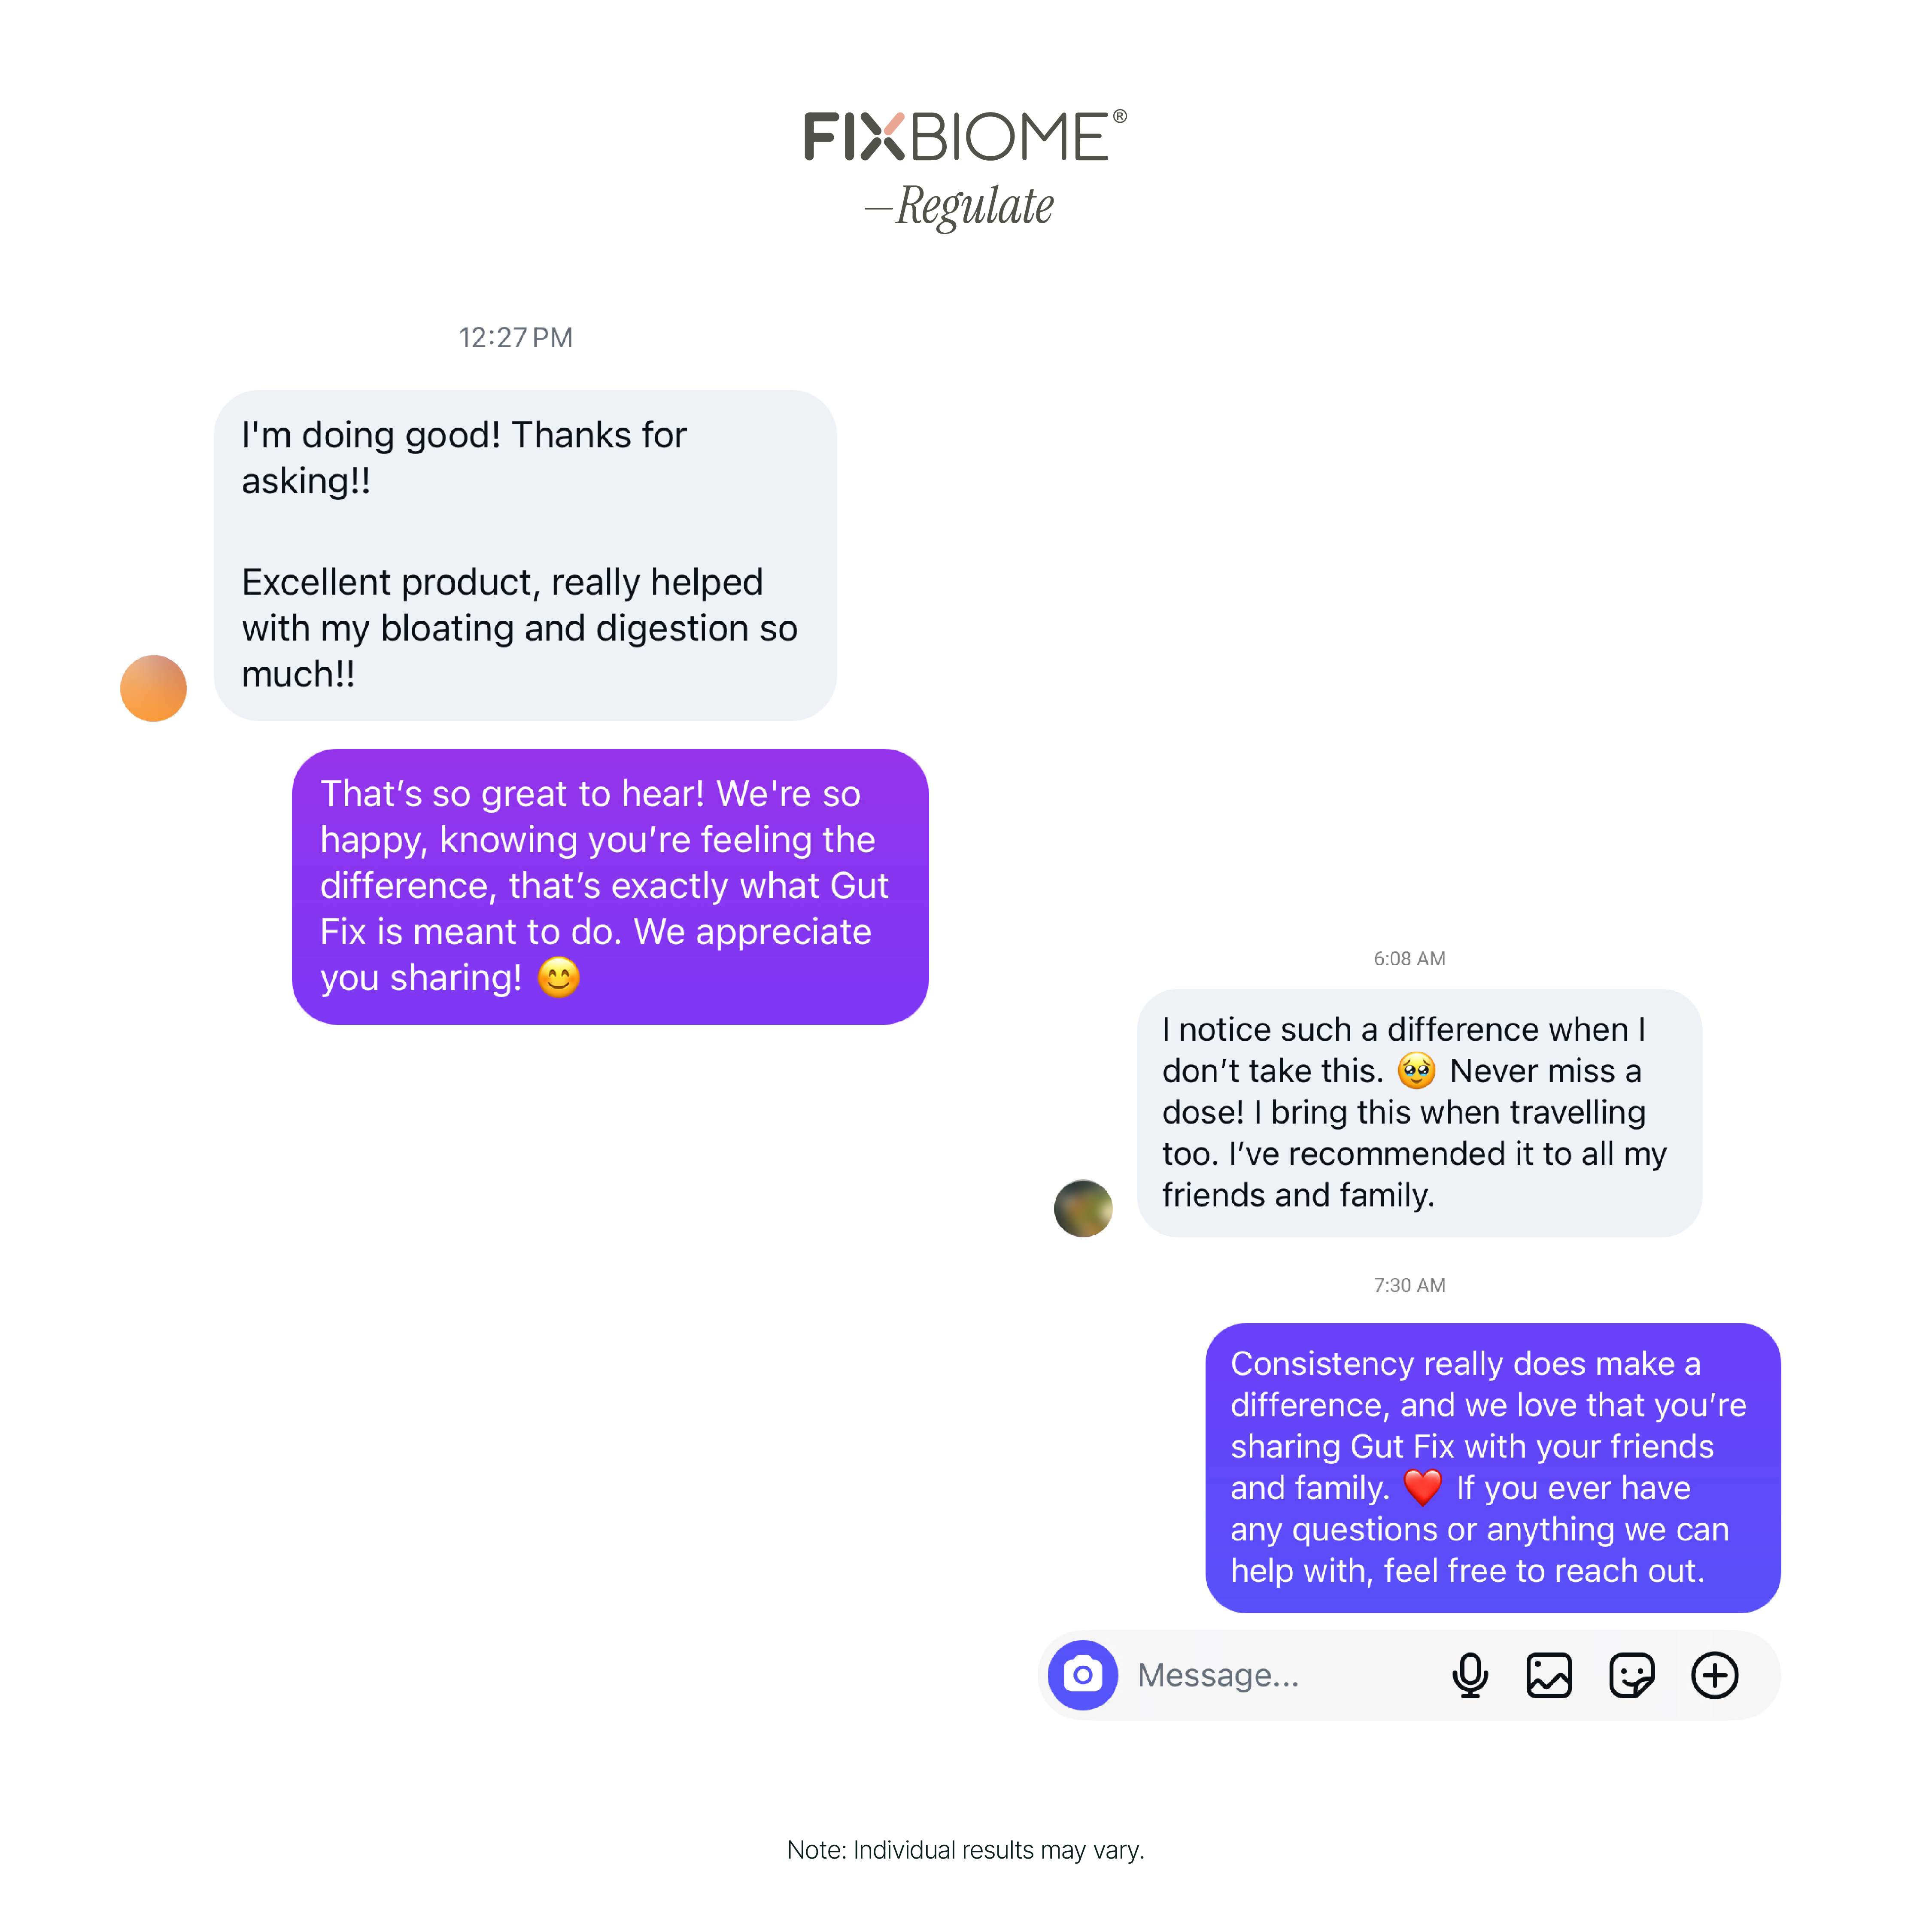This screenshot has width=1932, height=1932.
Task: Click the orange profile avatar
Action: [x=153, y=688]
